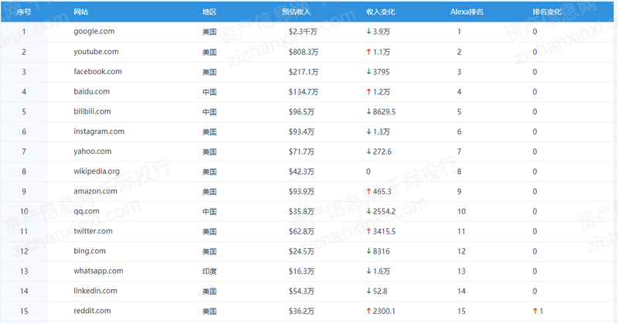Image resolution: width=618 pixels, height=324 pixels.
Task: Click the red up arrow beside 3415.5
Action: point(369,231)
